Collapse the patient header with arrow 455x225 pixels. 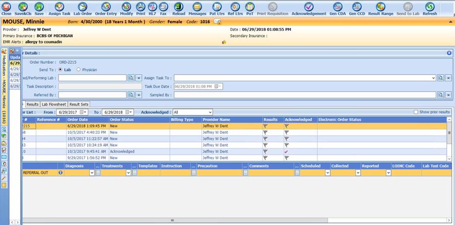click(x=450, y=22)
